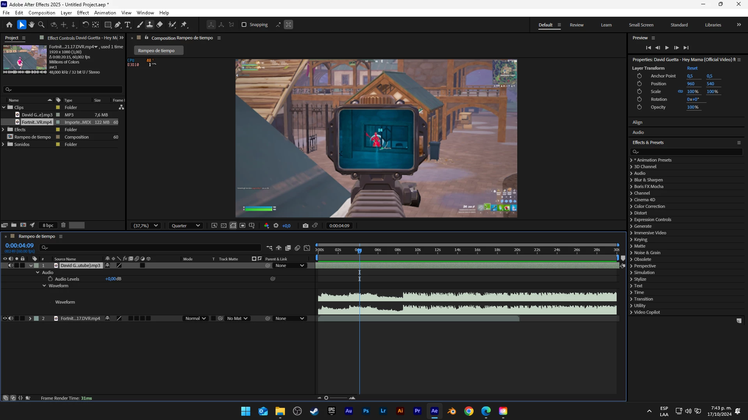Click the 8 bpc color depth button
The image size is (748, 420).
48,225
